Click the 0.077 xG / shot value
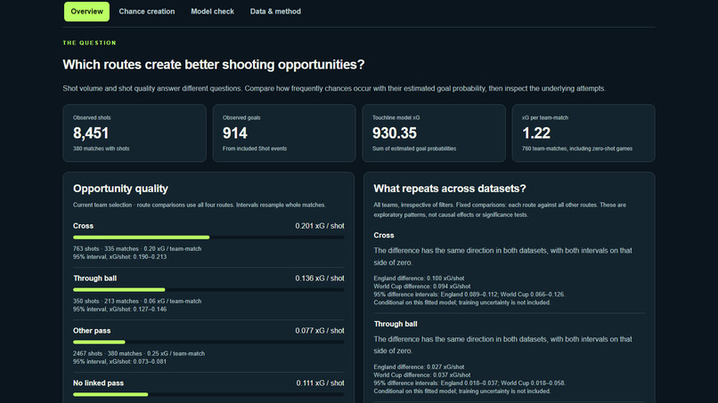 coord(320,331)
